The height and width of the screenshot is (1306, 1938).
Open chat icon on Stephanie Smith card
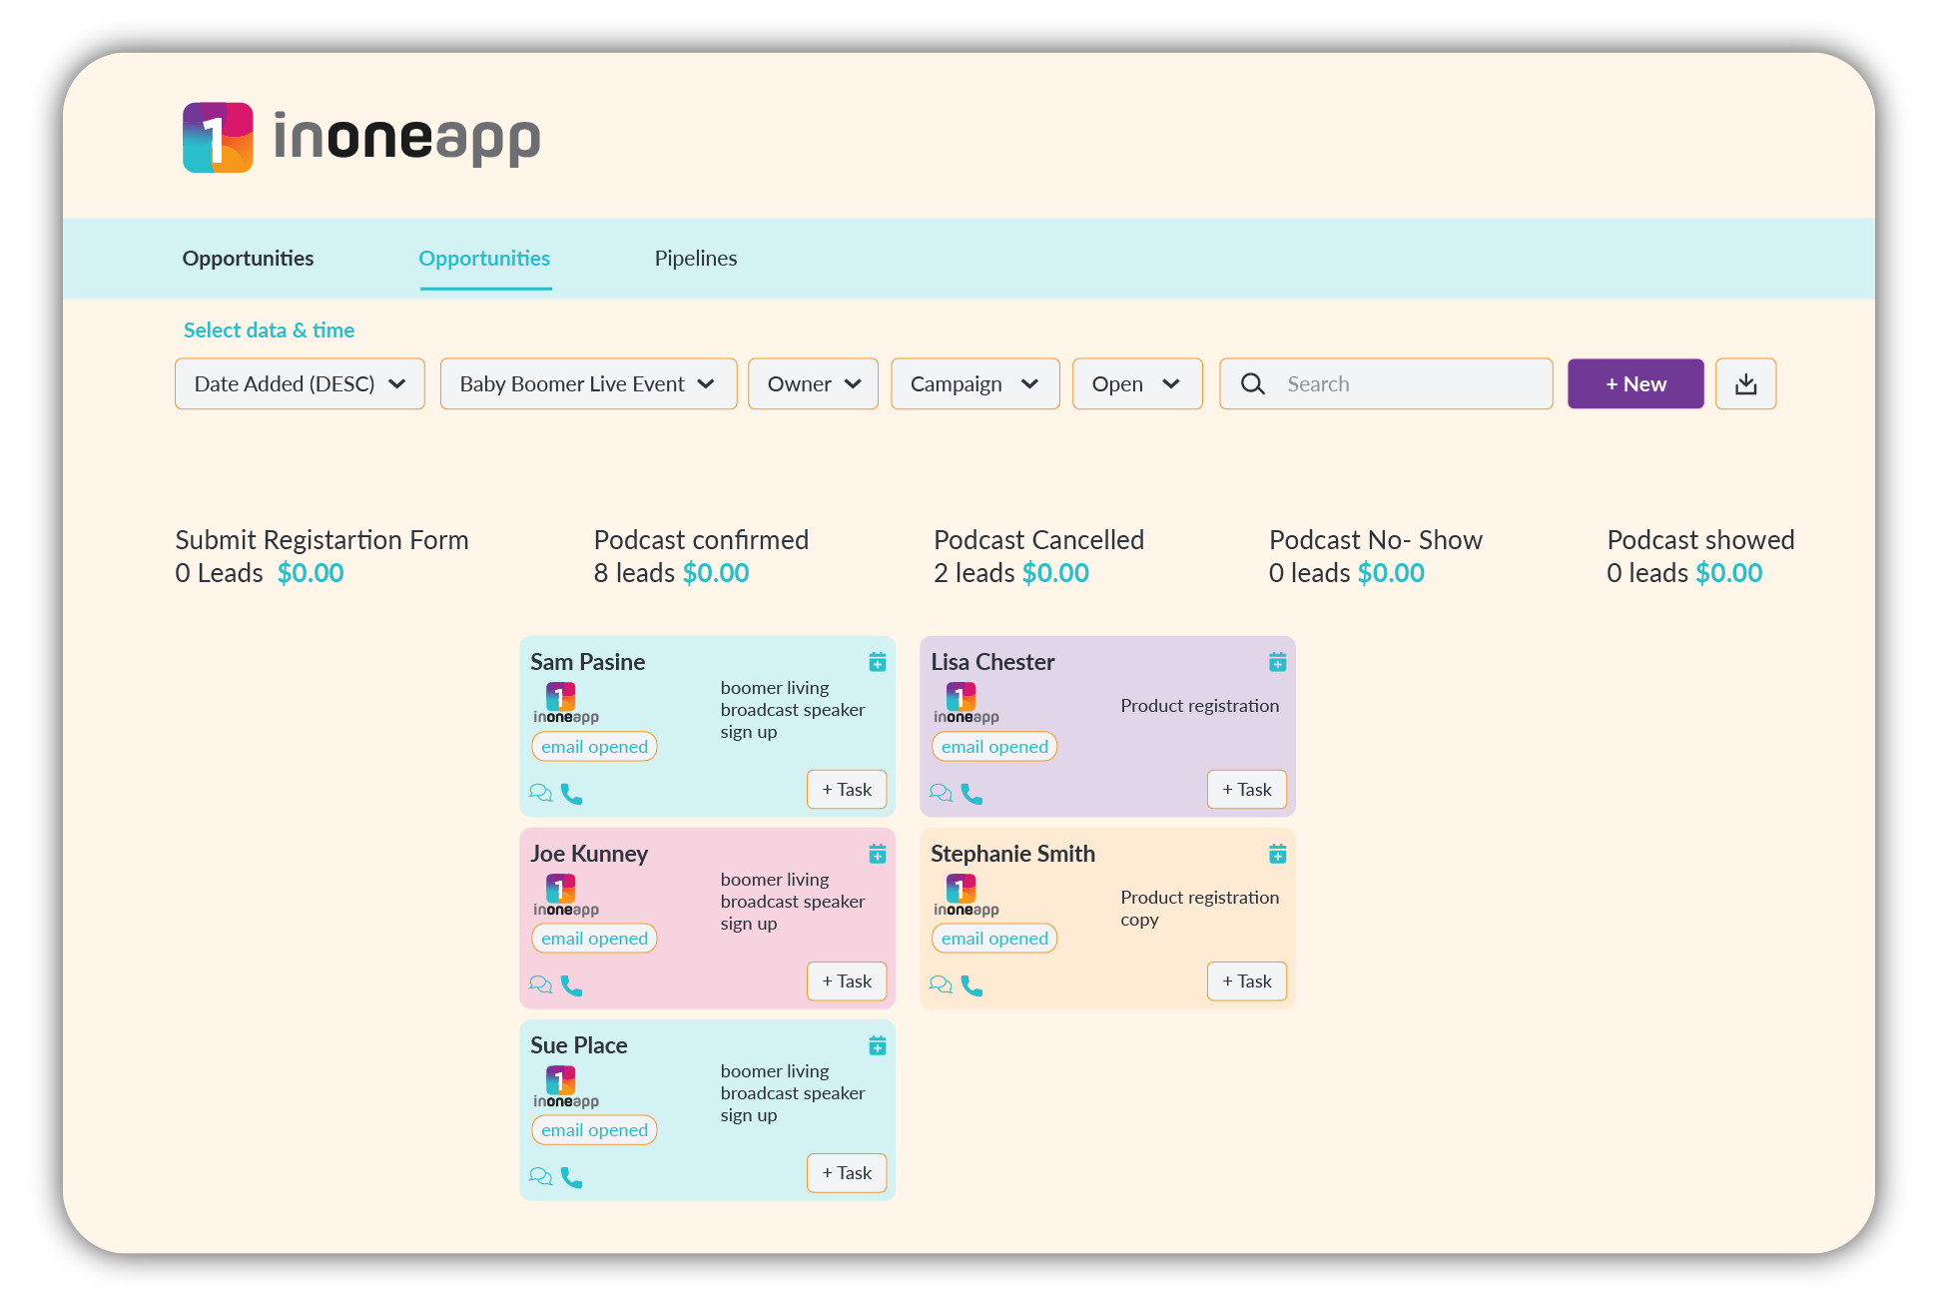pyautogui.click(x=941, y=984)
